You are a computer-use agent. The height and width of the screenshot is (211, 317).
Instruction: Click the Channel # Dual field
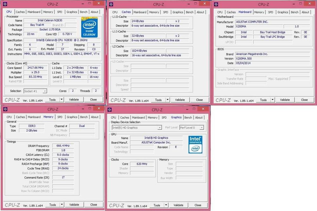pyautogui.click(x=82, y=126)
